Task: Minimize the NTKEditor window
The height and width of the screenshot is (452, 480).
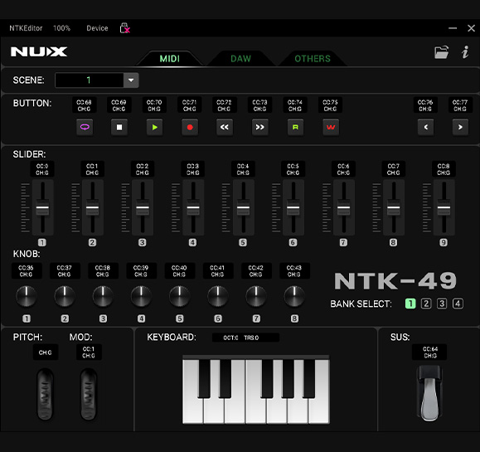Action: tap(453, 28)
